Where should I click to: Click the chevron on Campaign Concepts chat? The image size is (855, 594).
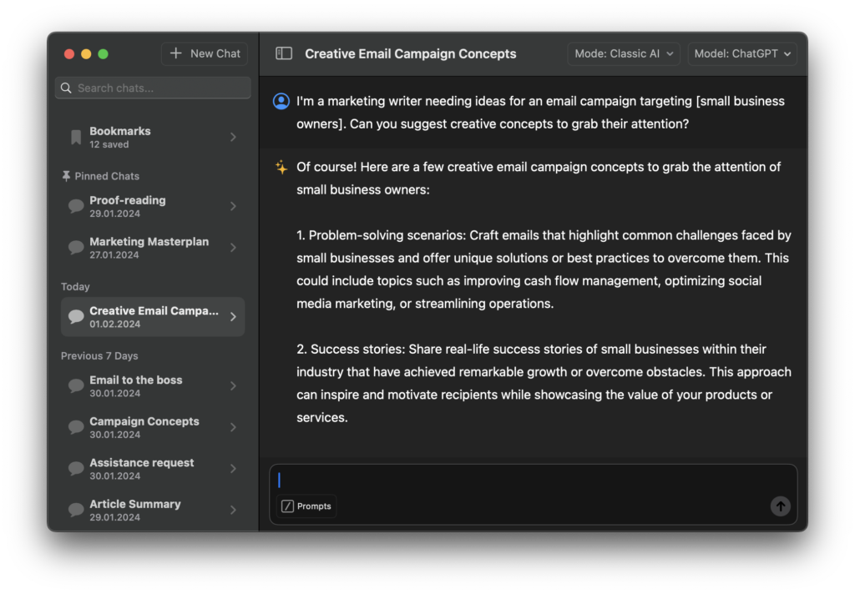[x=234, y=427]
